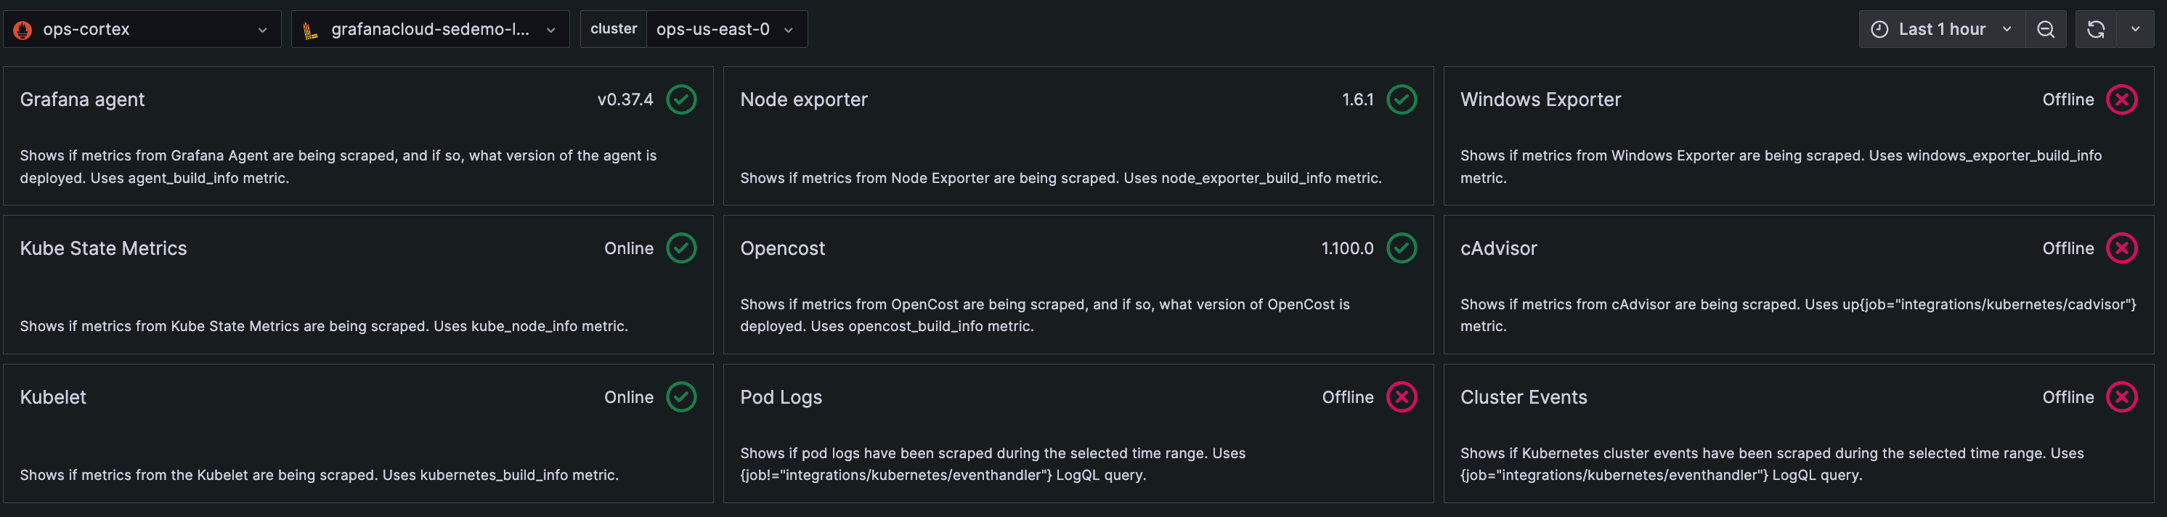Open the cluster ops-us-east-0 dropdown

[x=723, y=30]
